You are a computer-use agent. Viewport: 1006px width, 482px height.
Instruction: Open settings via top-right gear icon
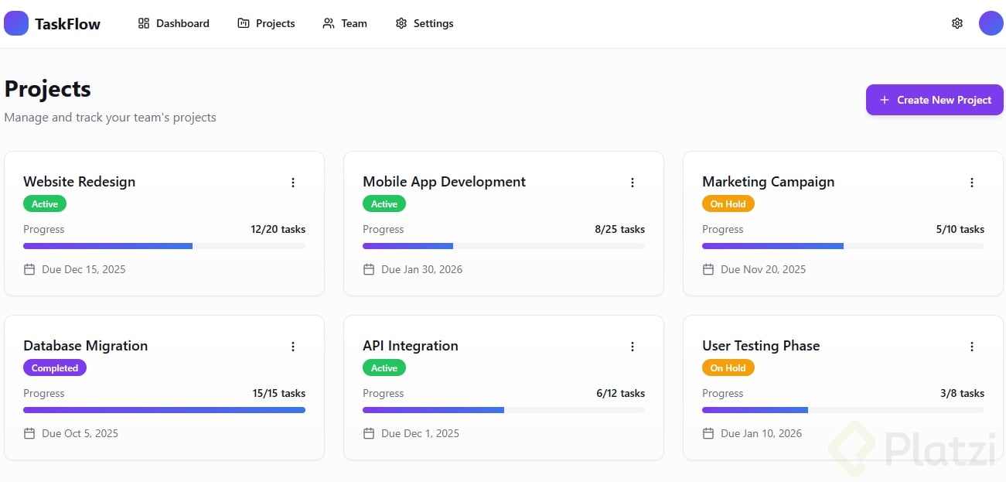(957, 23)
